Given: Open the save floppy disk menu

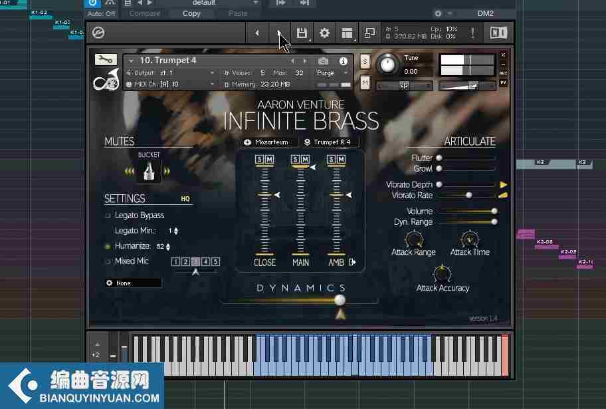Looking at the screenshot, I should pyautogui.click(x=302, y=33).
